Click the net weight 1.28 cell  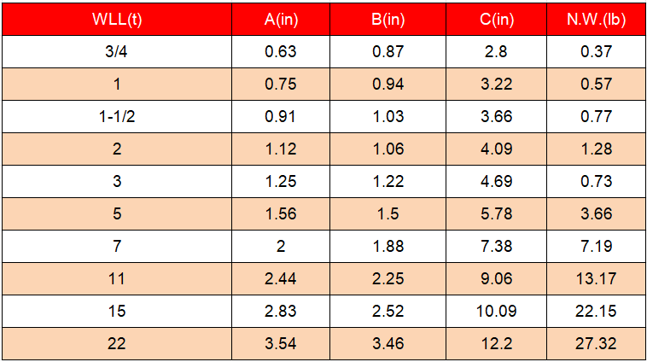pos(596,149)
